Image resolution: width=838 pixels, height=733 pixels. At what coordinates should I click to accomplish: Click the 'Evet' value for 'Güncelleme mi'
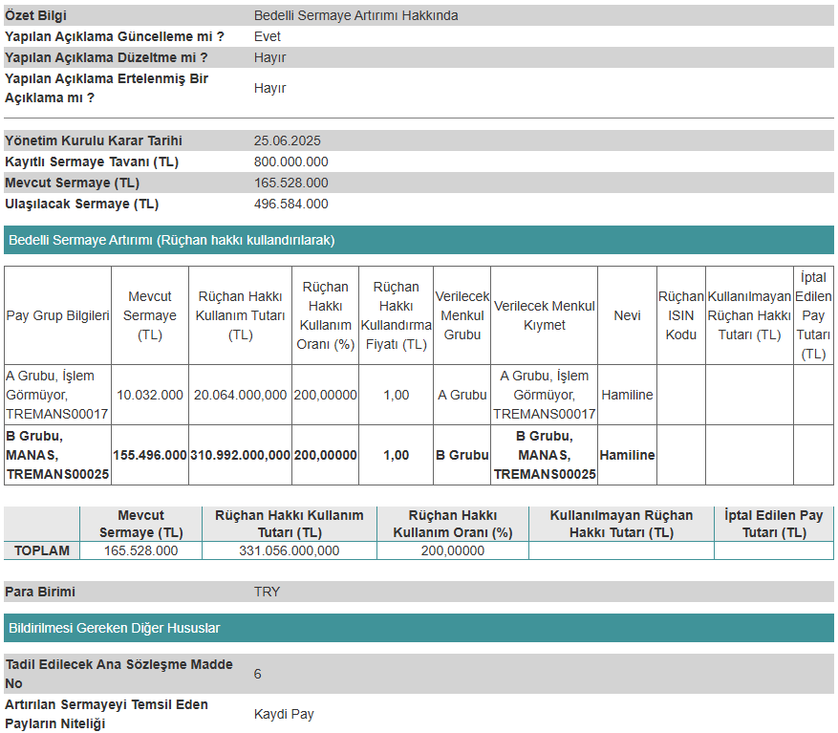click(268, 36)
